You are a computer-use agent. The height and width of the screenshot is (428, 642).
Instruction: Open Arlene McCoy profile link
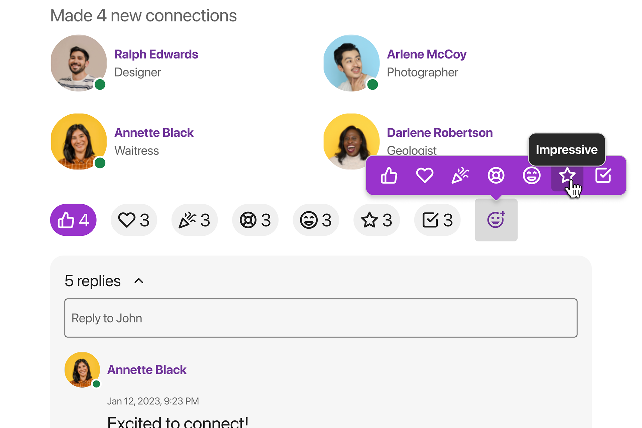(x=427, y=54)
